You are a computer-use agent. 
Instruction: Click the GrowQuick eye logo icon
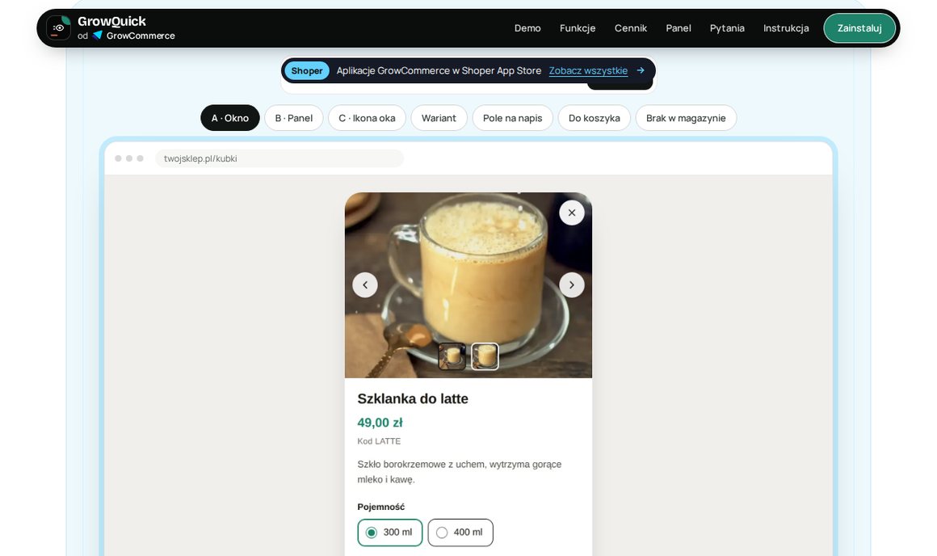point(58,28)
